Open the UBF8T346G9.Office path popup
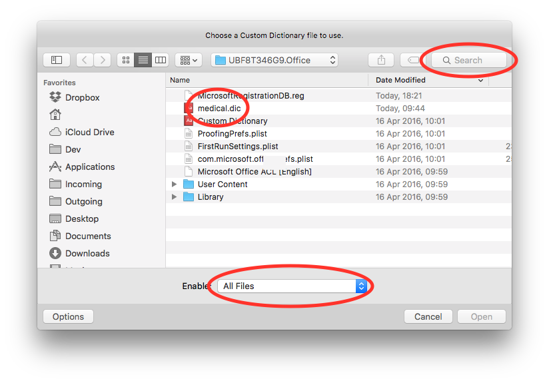 (274, 60)
